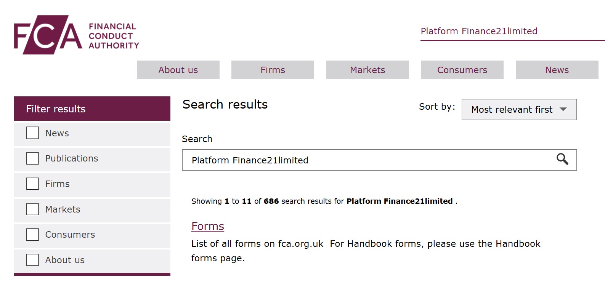Viewport: 605px width, 283px height.
Task: Open the About us navigation menu
Action: click(x=178, y=70)
